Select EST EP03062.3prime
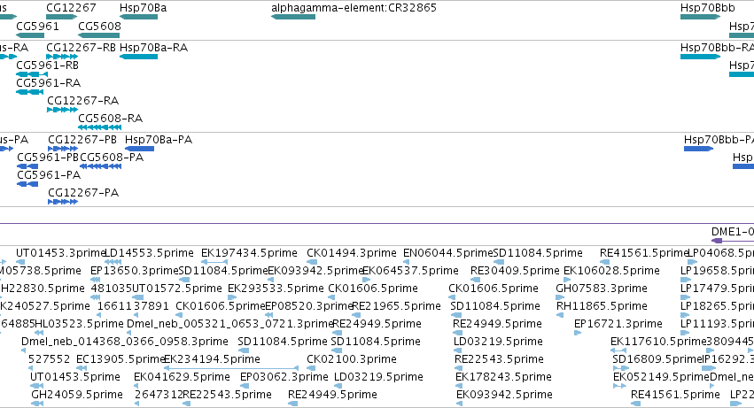 coord(284,377)
